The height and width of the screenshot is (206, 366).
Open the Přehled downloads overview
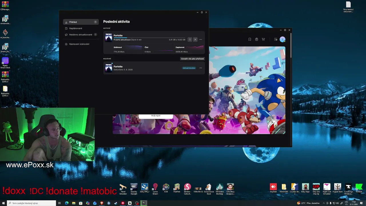point(81,22)
